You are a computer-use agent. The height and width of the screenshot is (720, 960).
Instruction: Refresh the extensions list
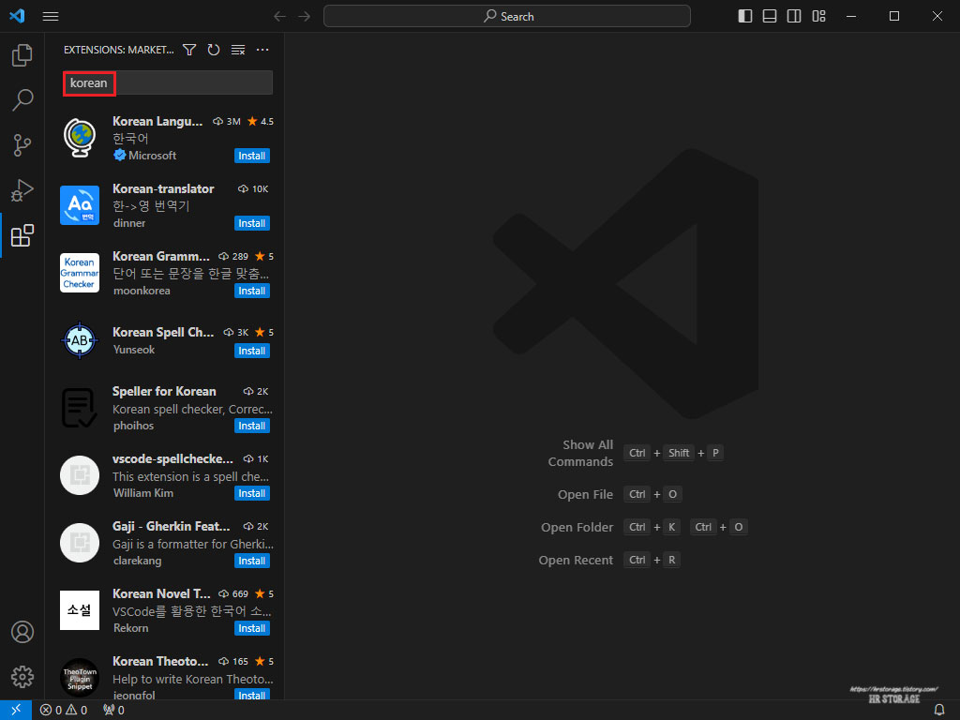pyautogui.click(x=214, y=50)
